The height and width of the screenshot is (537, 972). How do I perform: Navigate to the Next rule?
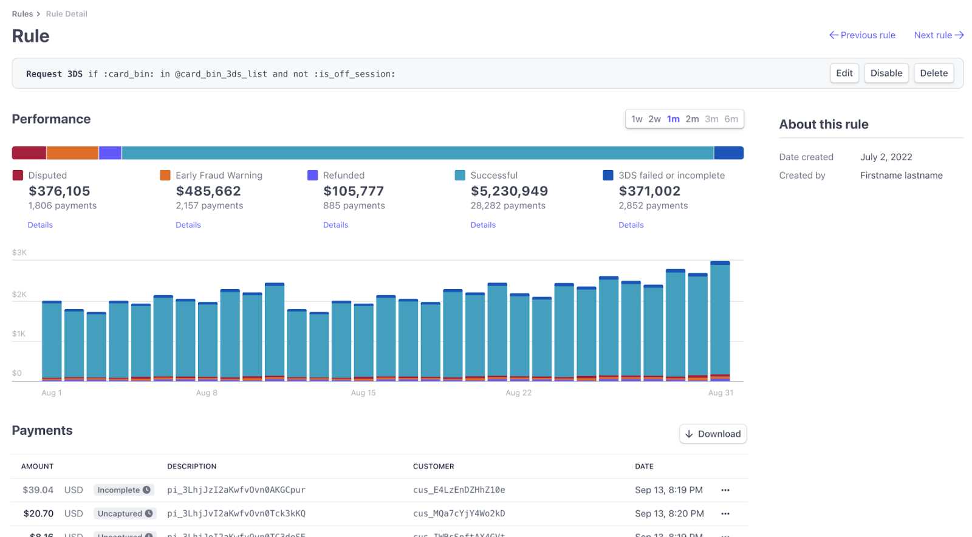coord(939,35)
